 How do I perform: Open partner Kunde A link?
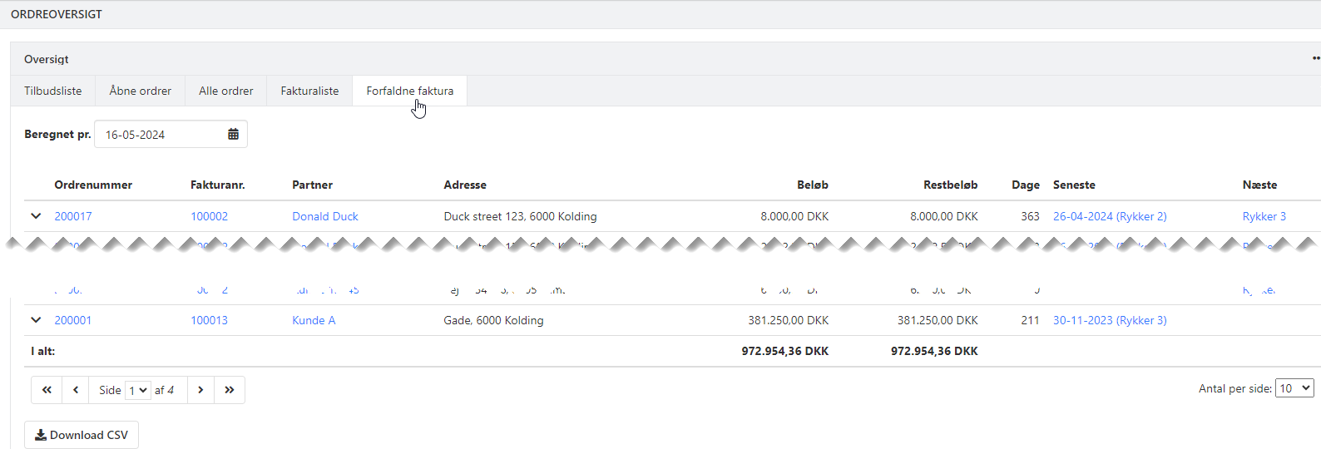[314, 320]
